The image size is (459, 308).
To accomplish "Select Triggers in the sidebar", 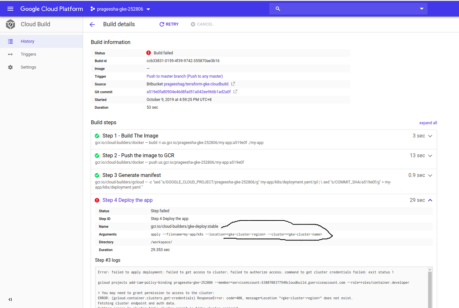I will tap(29, 54).
